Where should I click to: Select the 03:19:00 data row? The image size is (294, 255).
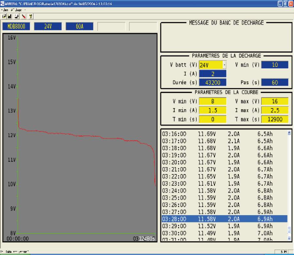coord(224,155)
